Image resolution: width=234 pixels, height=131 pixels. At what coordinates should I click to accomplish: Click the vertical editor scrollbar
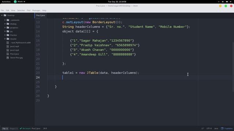[x=233, y=67]
